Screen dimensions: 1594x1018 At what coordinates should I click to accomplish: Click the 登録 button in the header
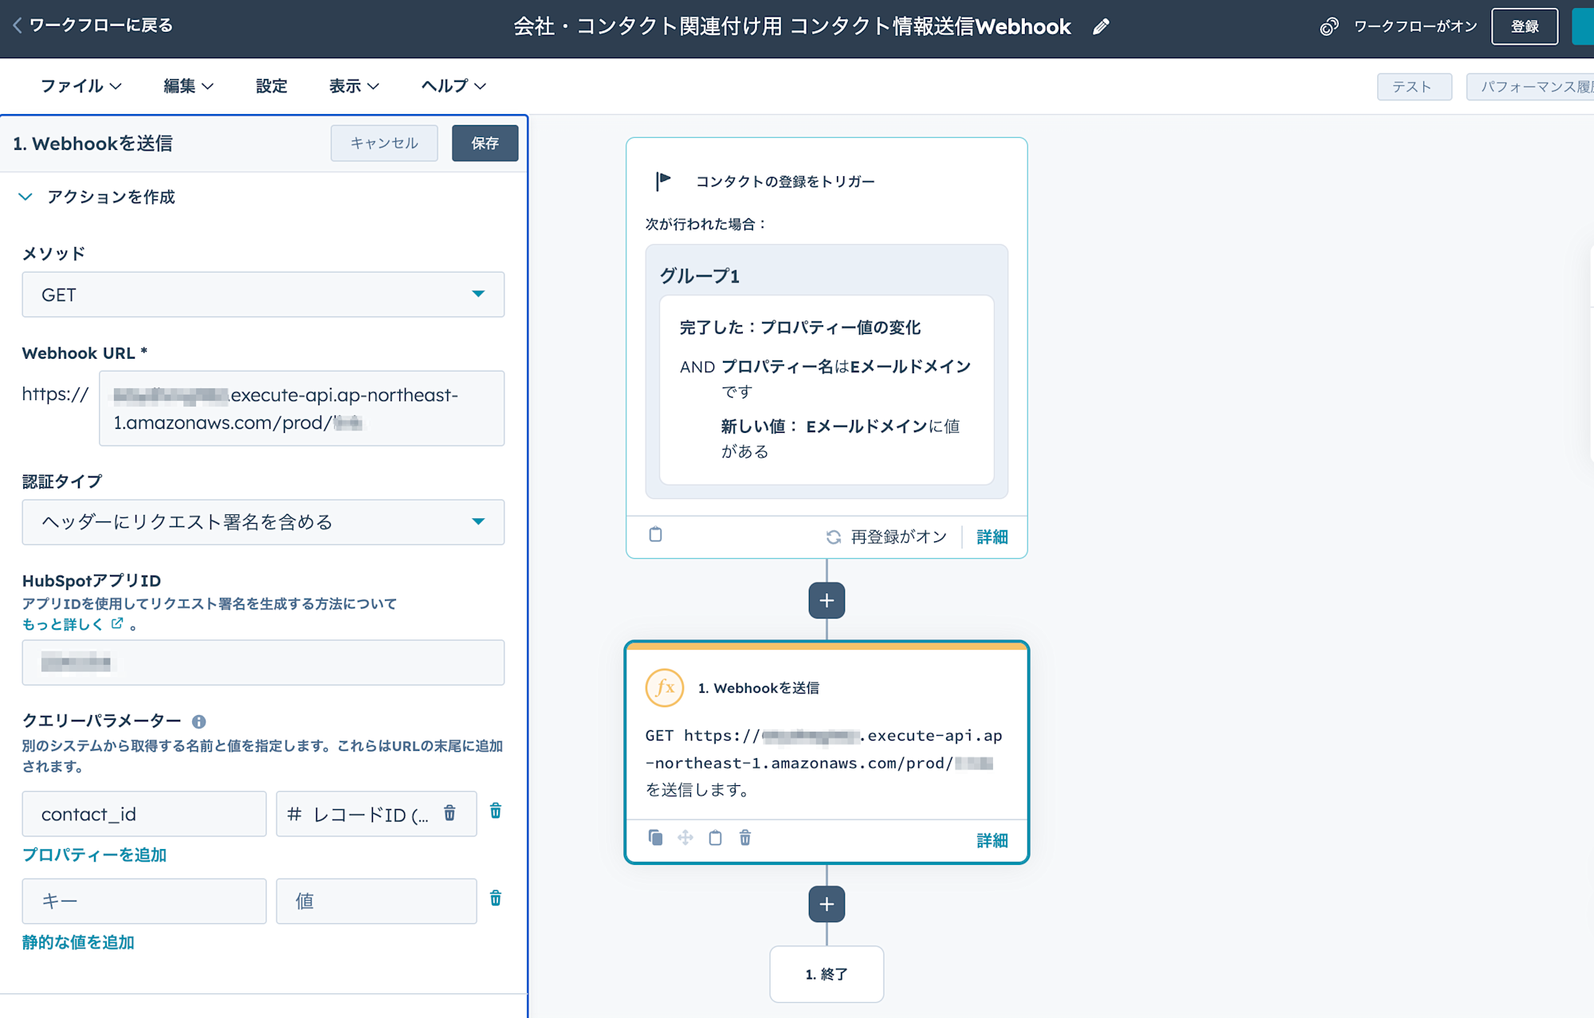tap(1525, 26)
